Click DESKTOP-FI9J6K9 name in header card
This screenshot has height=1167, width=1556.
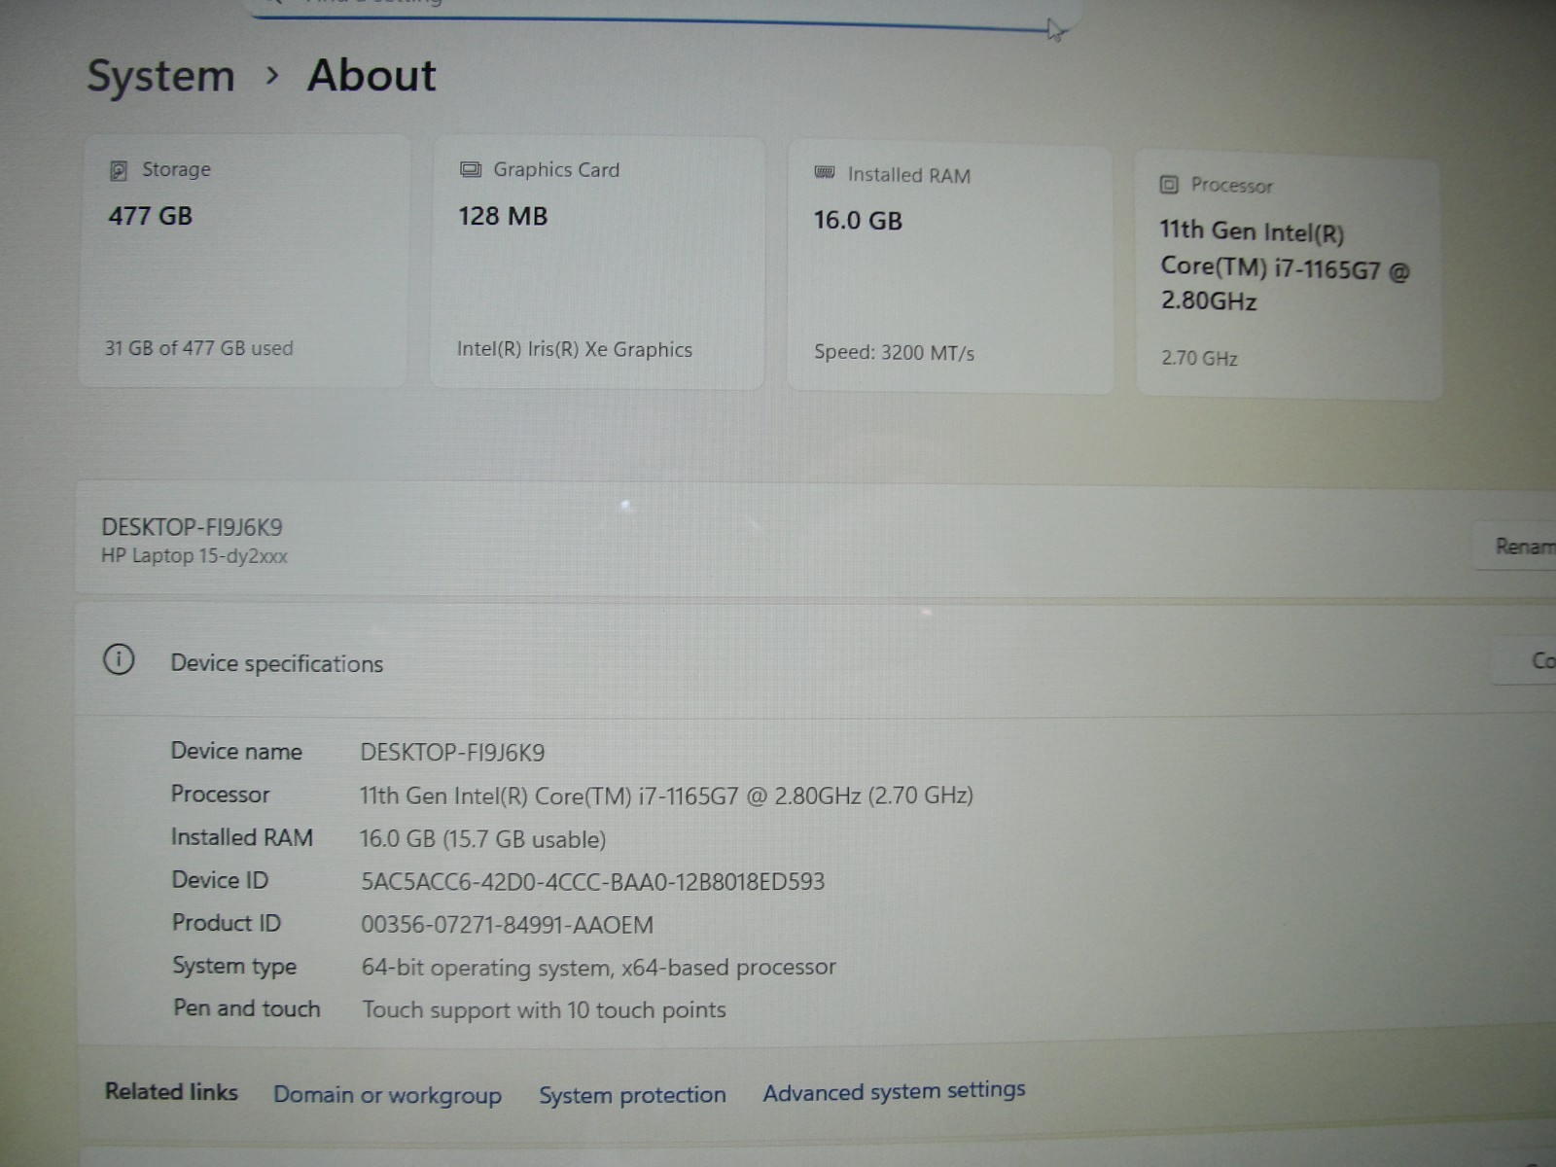coord(192,528)
